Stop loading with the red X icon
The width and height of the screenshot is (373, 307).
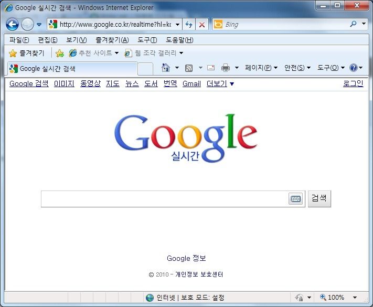click(x=202, y=24)
